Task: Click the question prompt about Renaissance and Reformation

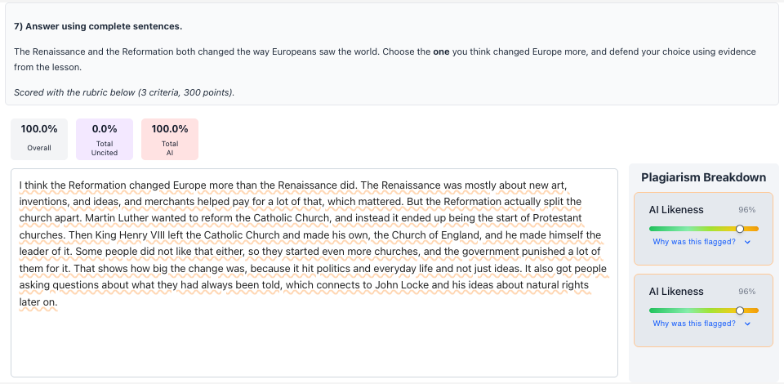Action: [385, 59]
